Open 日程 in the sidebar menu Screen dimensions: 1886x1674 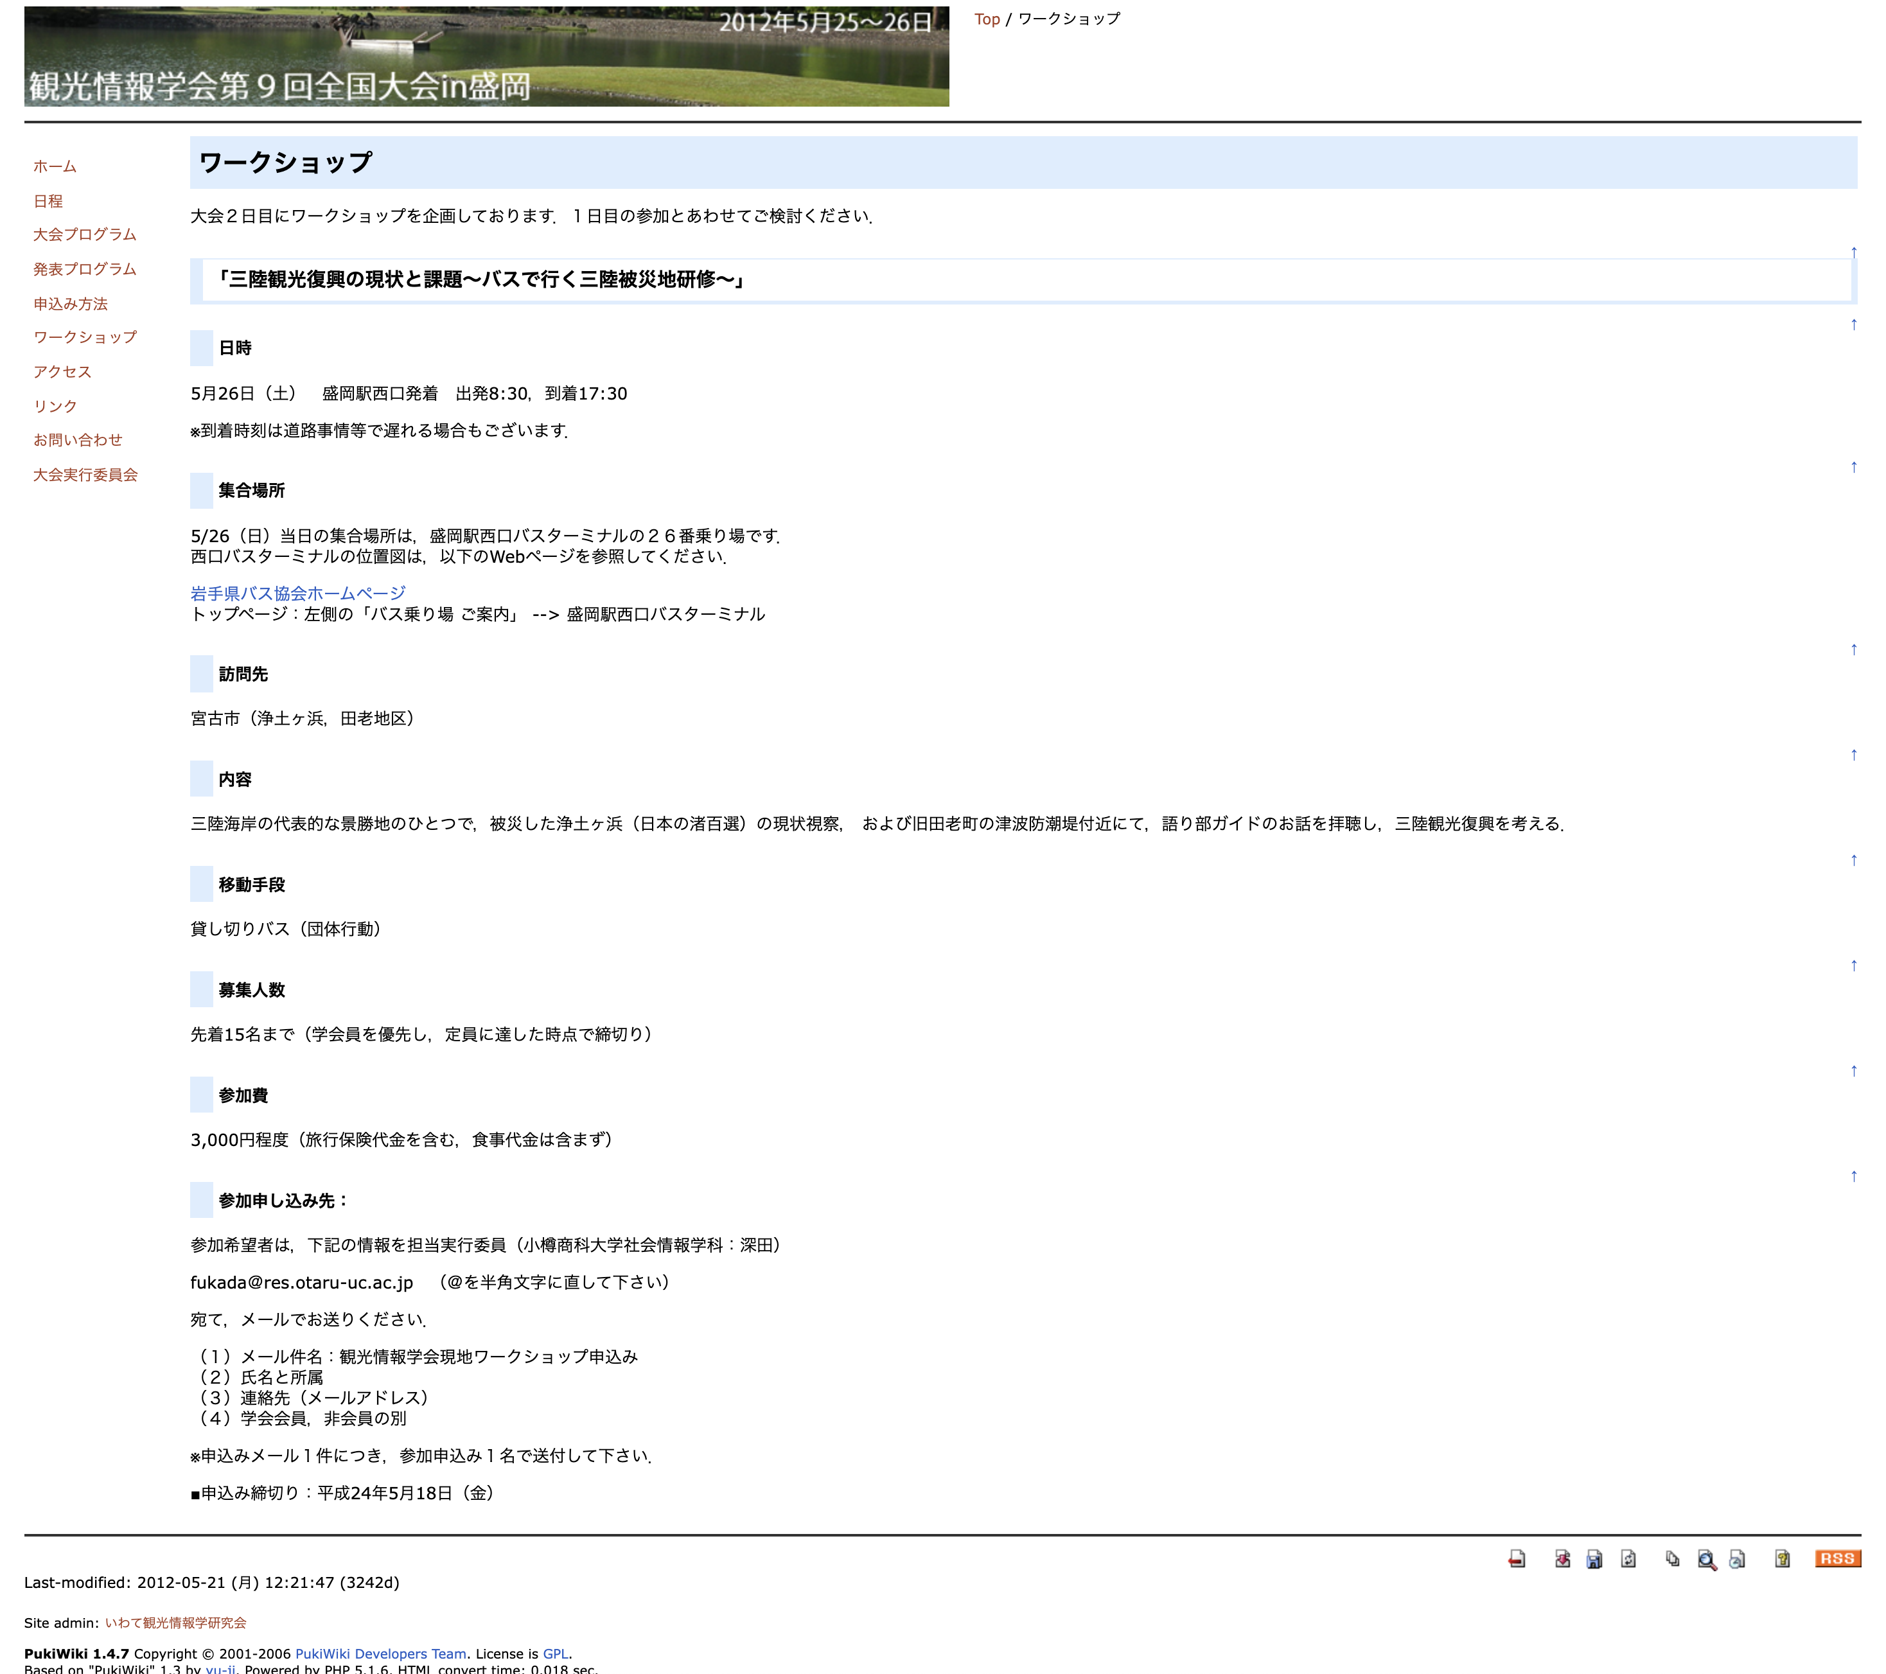pos(48,201)
